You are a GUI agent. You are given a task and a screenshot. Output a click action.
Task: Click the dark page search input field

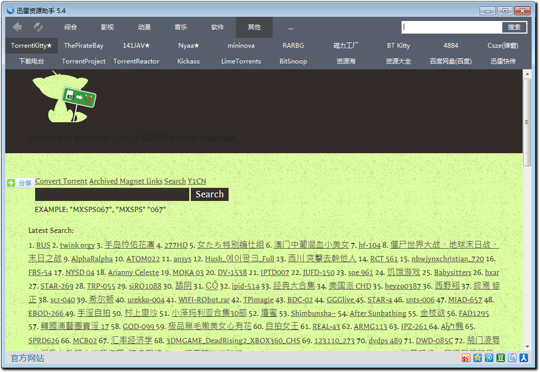click(112, 195)
